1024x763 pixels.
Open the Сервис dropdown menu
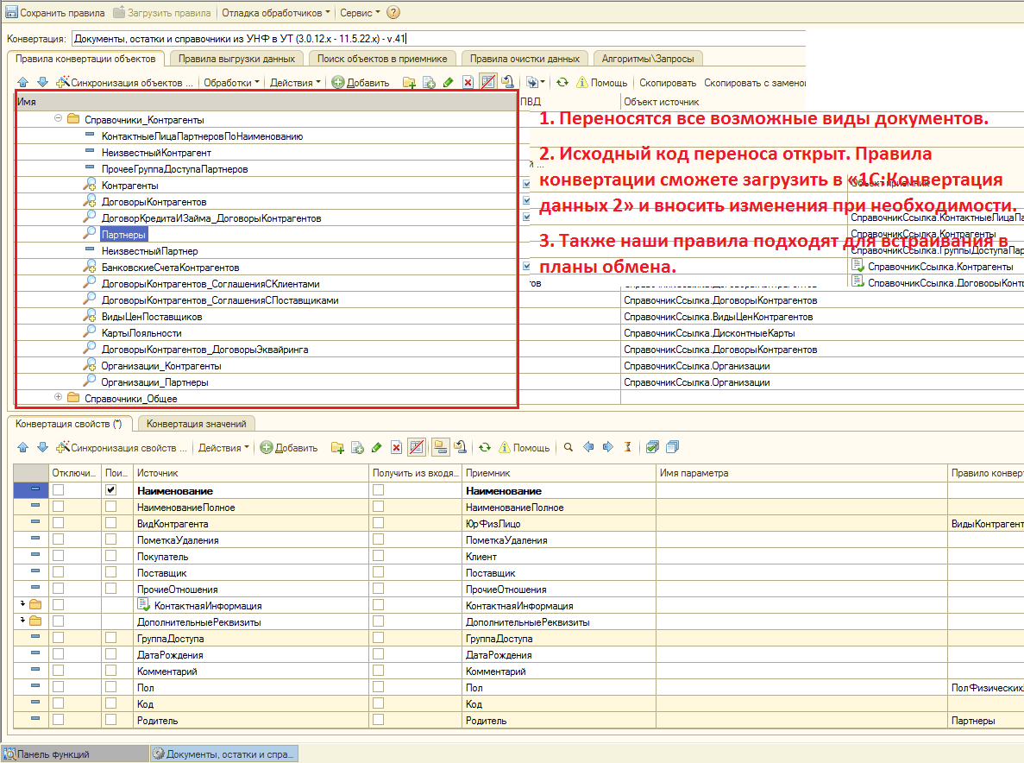pyautogui.click(x=360, y=12)
